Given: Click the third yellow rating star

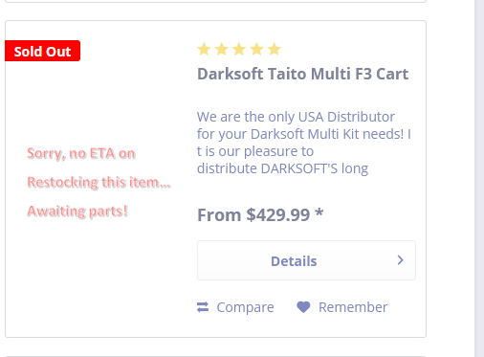Looking at the screenshot, I should point(239,50).
